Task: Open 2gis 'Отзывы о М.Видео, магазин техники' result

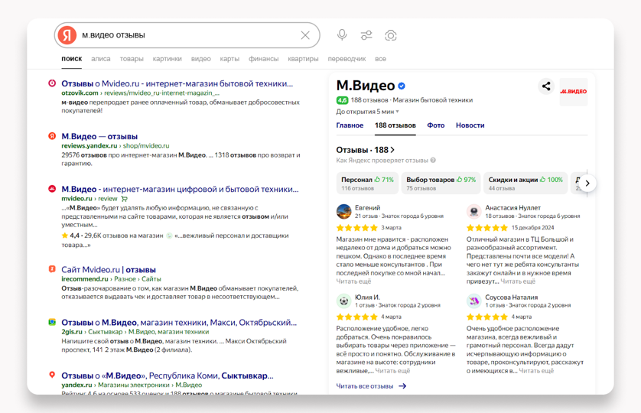Action: pos(179,322)
